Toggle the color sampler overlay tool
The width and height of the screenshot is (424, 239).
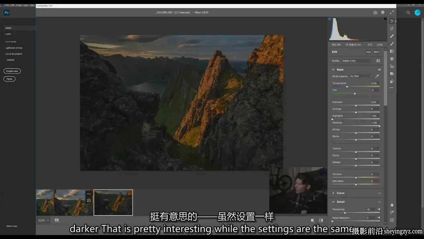392,212
